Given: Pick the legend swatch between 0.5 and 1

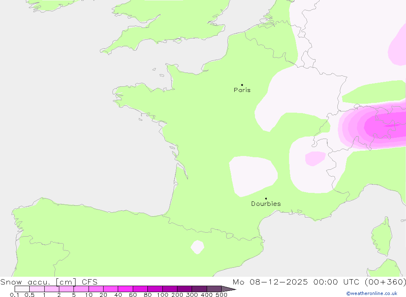Looking at the screenshot, I should 37,289.
